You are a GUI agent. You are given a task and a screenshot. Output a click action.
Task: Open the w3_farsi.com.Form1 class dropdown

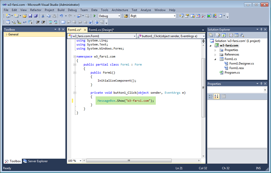tap(135, 36)
